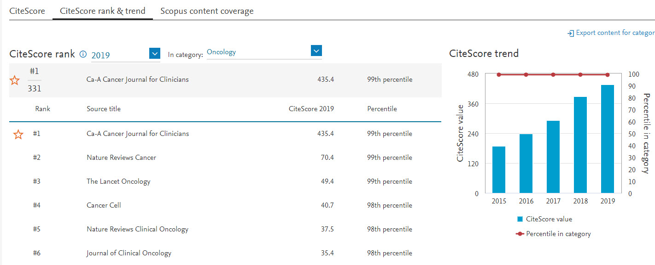Image resolution: width=655 pixels, height=265 pixels.
Task: Click the info icon next to CiteScore rank
Action: (x=83, y=54)
